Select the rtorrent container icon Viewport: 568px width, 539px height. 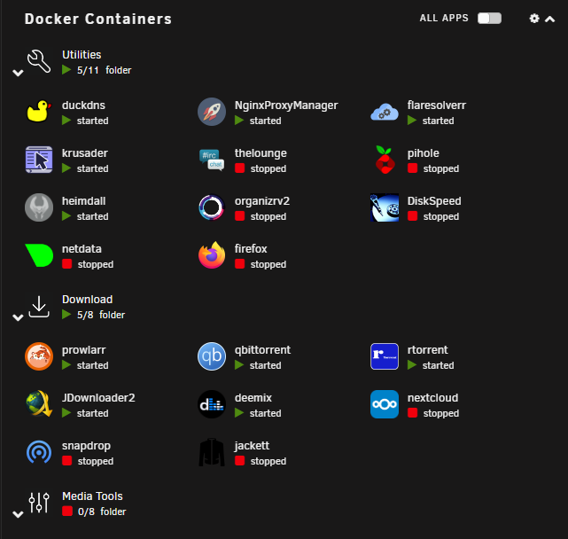point(385,356)
